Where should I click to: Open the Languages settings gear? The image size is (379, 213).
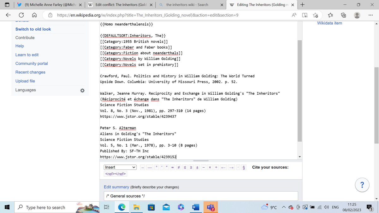click(x=82, y=91)
